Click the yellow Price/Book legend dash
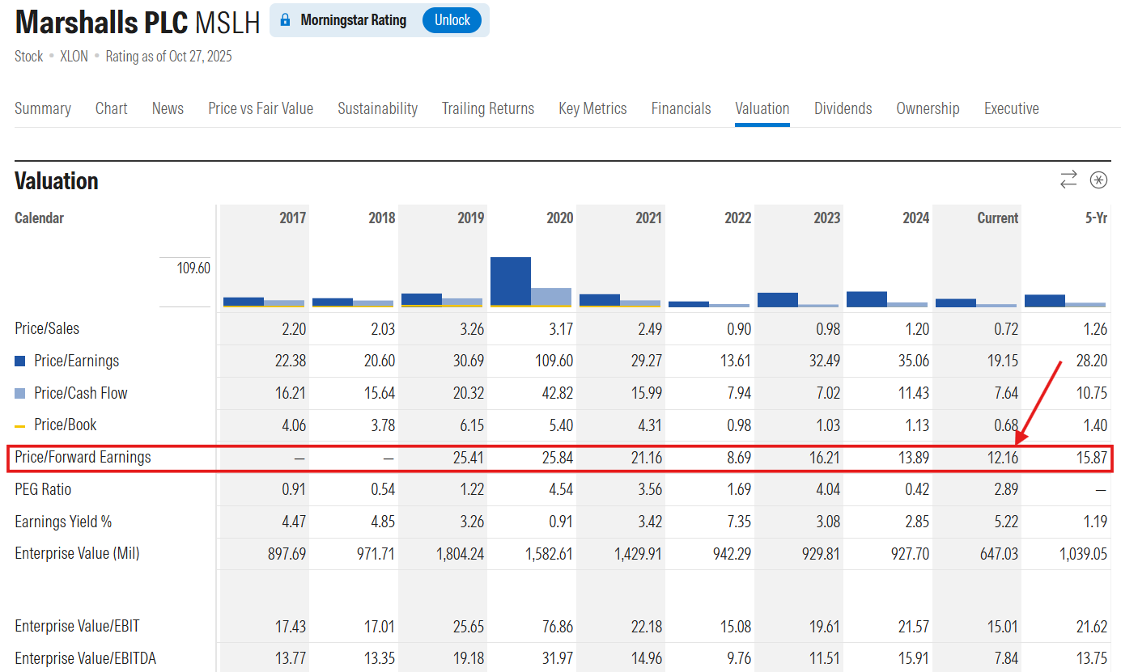This screenshot has height=672, width=1121. click(x=20, y=426)
